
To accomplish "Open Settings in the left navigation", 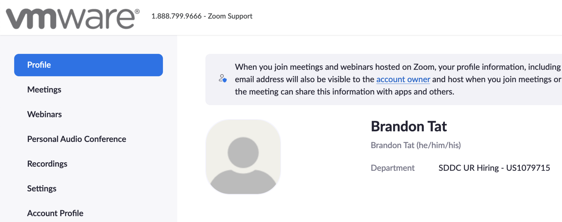I will tap(42, 189).
